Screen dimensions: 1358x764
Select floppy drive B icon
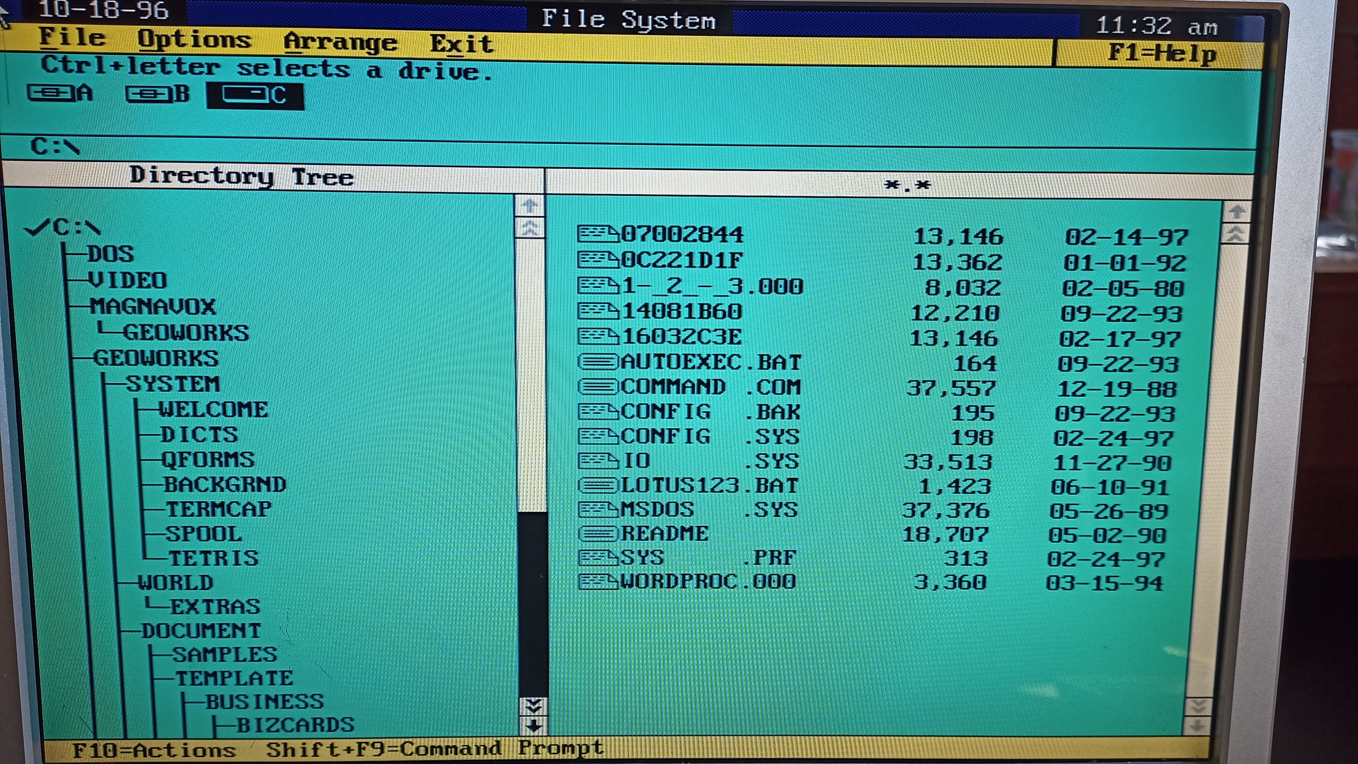(x=157, y=94)
